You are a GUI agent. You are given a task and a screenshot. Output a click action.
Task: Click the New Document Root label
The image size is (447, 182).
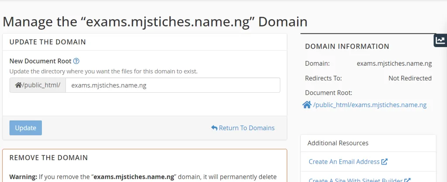(41, 61)
